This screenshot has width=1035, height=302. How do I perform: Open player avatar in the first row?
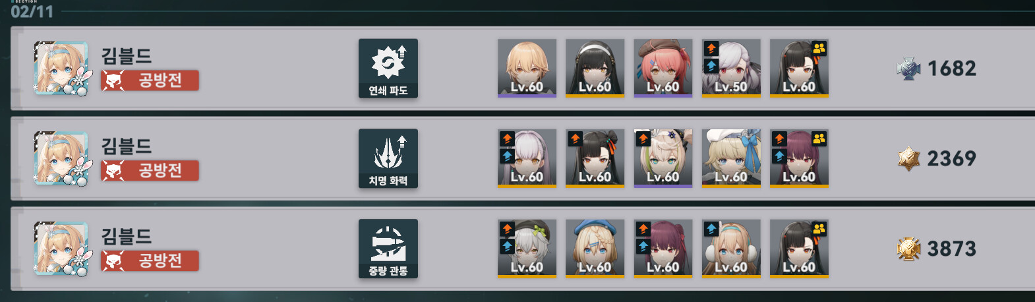pos(61,69)
